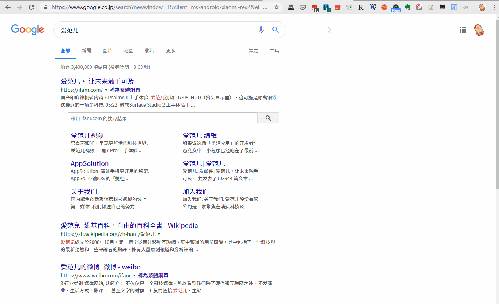Viewport: 499px width, 304px height.
Task: Click the masked-face extension icon
Action: (291, 7)
